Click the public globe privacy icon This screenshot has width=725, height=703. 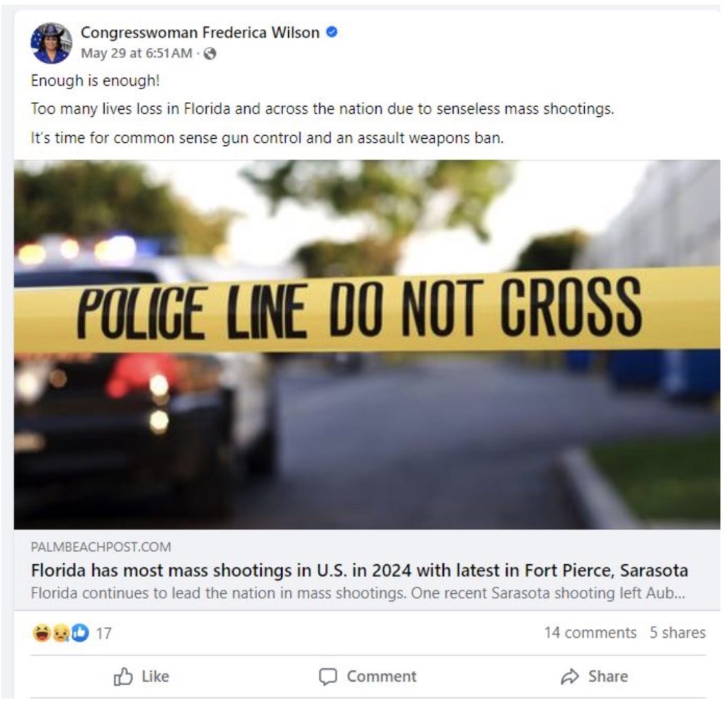point(210,54)
